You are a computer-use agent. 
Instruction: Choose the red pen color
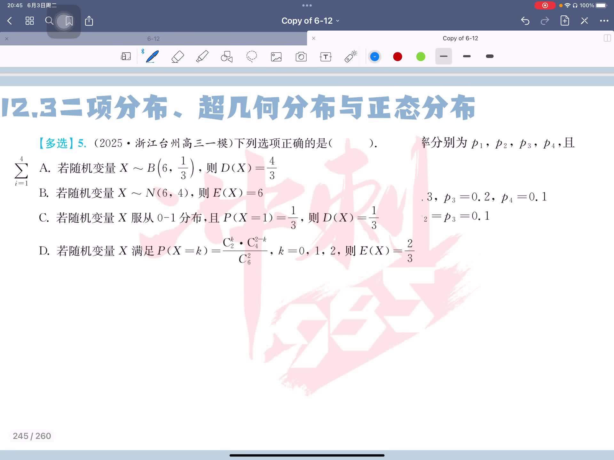[x=398, y=57]
